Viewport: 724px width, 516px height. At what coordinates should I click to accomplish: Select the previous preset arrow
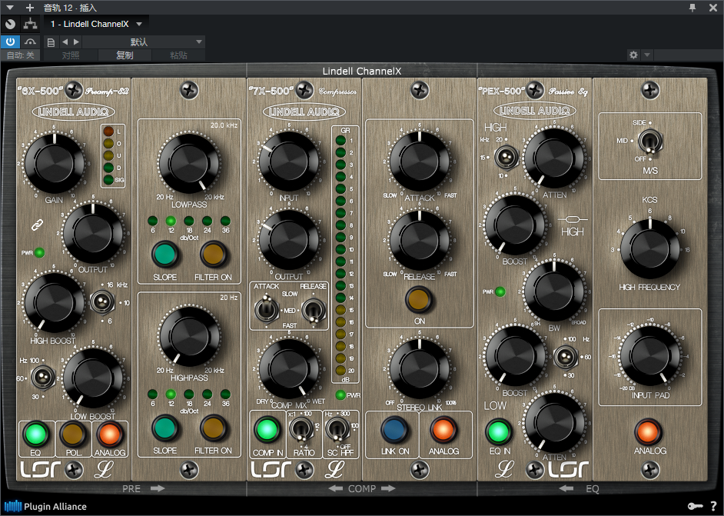tap(65, 42)
